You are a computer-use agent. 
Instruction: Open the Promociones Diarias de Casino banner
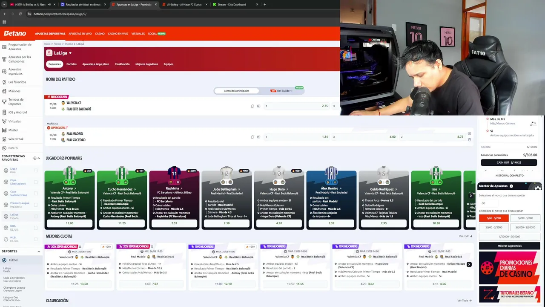(x=509, y=268)
